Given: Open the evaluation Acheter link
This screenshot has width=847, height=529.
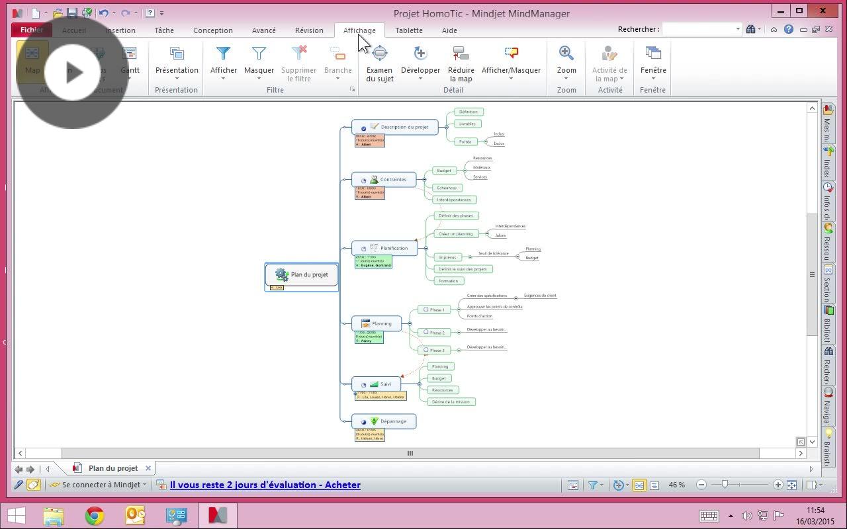Looking at the screenshot, I should [265, 485].
